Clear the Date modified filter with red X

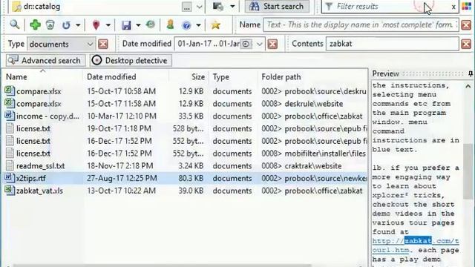(x=272, y=44)
